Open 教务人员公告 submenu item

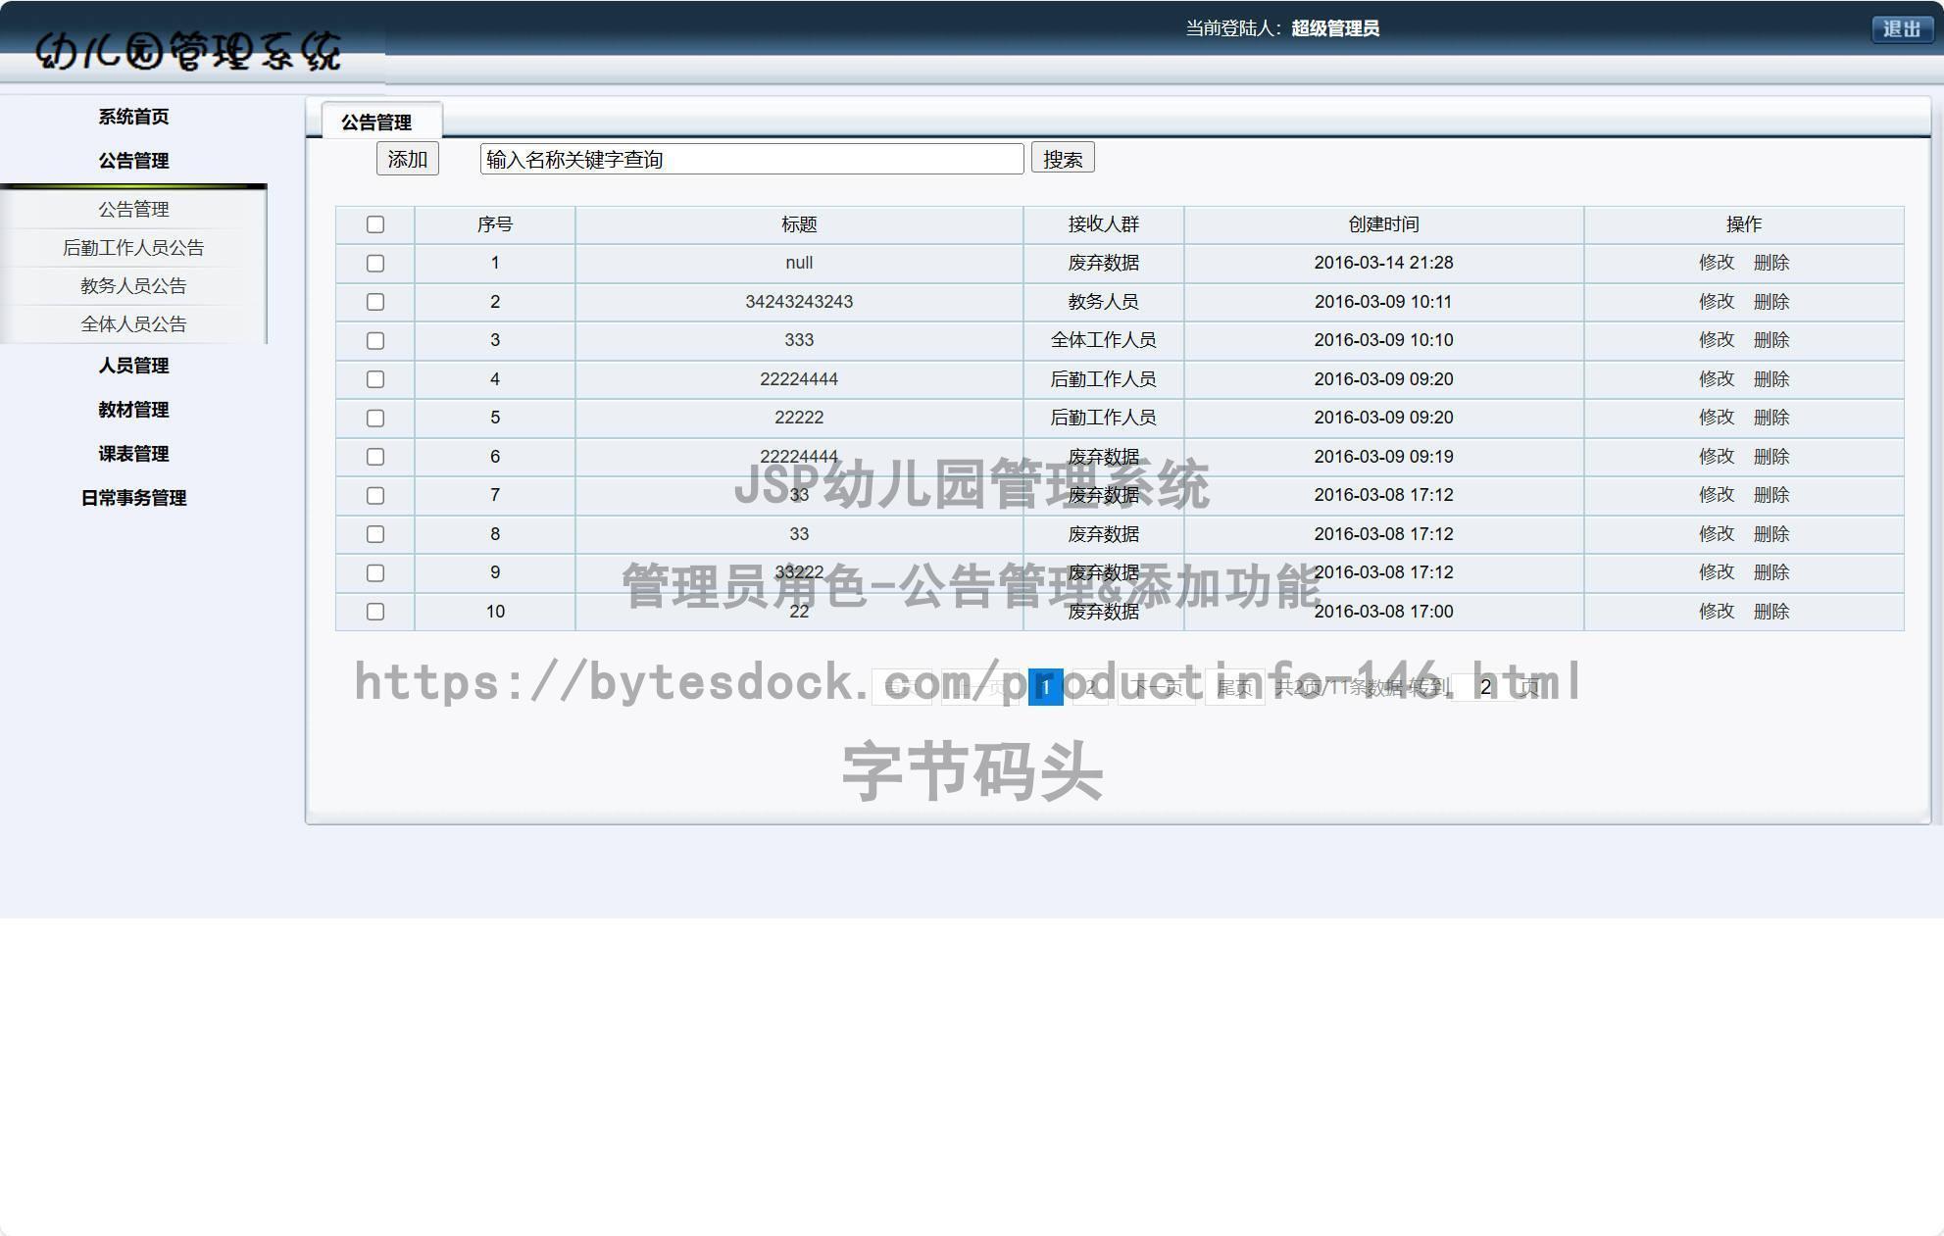(133, 286)
